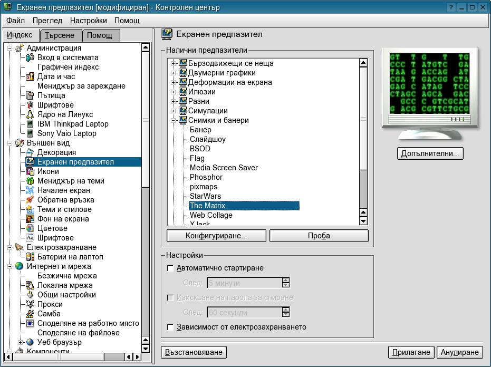Click the IBM Thinkpad Laptop icon
The width and height of the screenshot is (491, 367).
(30, 124)
